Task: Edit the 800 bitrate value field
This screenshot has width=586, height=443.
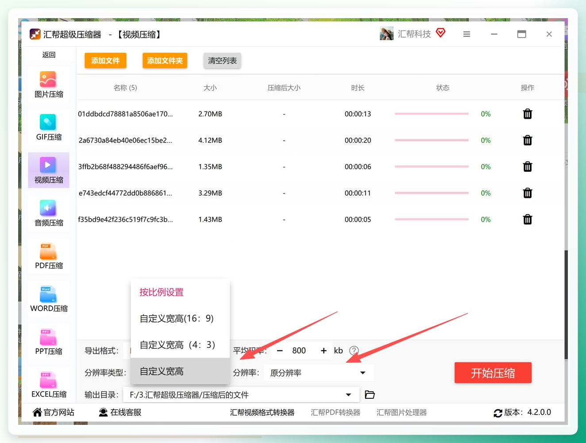Action: [299, 351]
